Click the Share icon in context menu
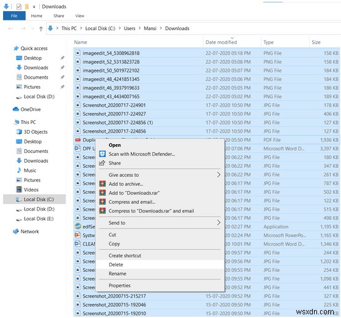Viewport: 341px width, 318px height. click(x=102, y=163)
